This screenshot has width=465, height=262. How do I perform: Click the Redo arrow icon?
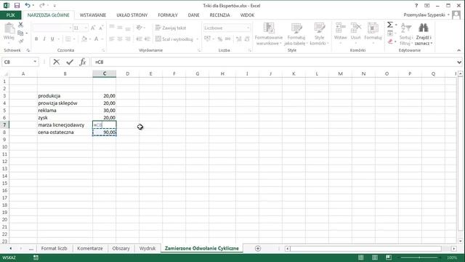(x=42, y=5)
